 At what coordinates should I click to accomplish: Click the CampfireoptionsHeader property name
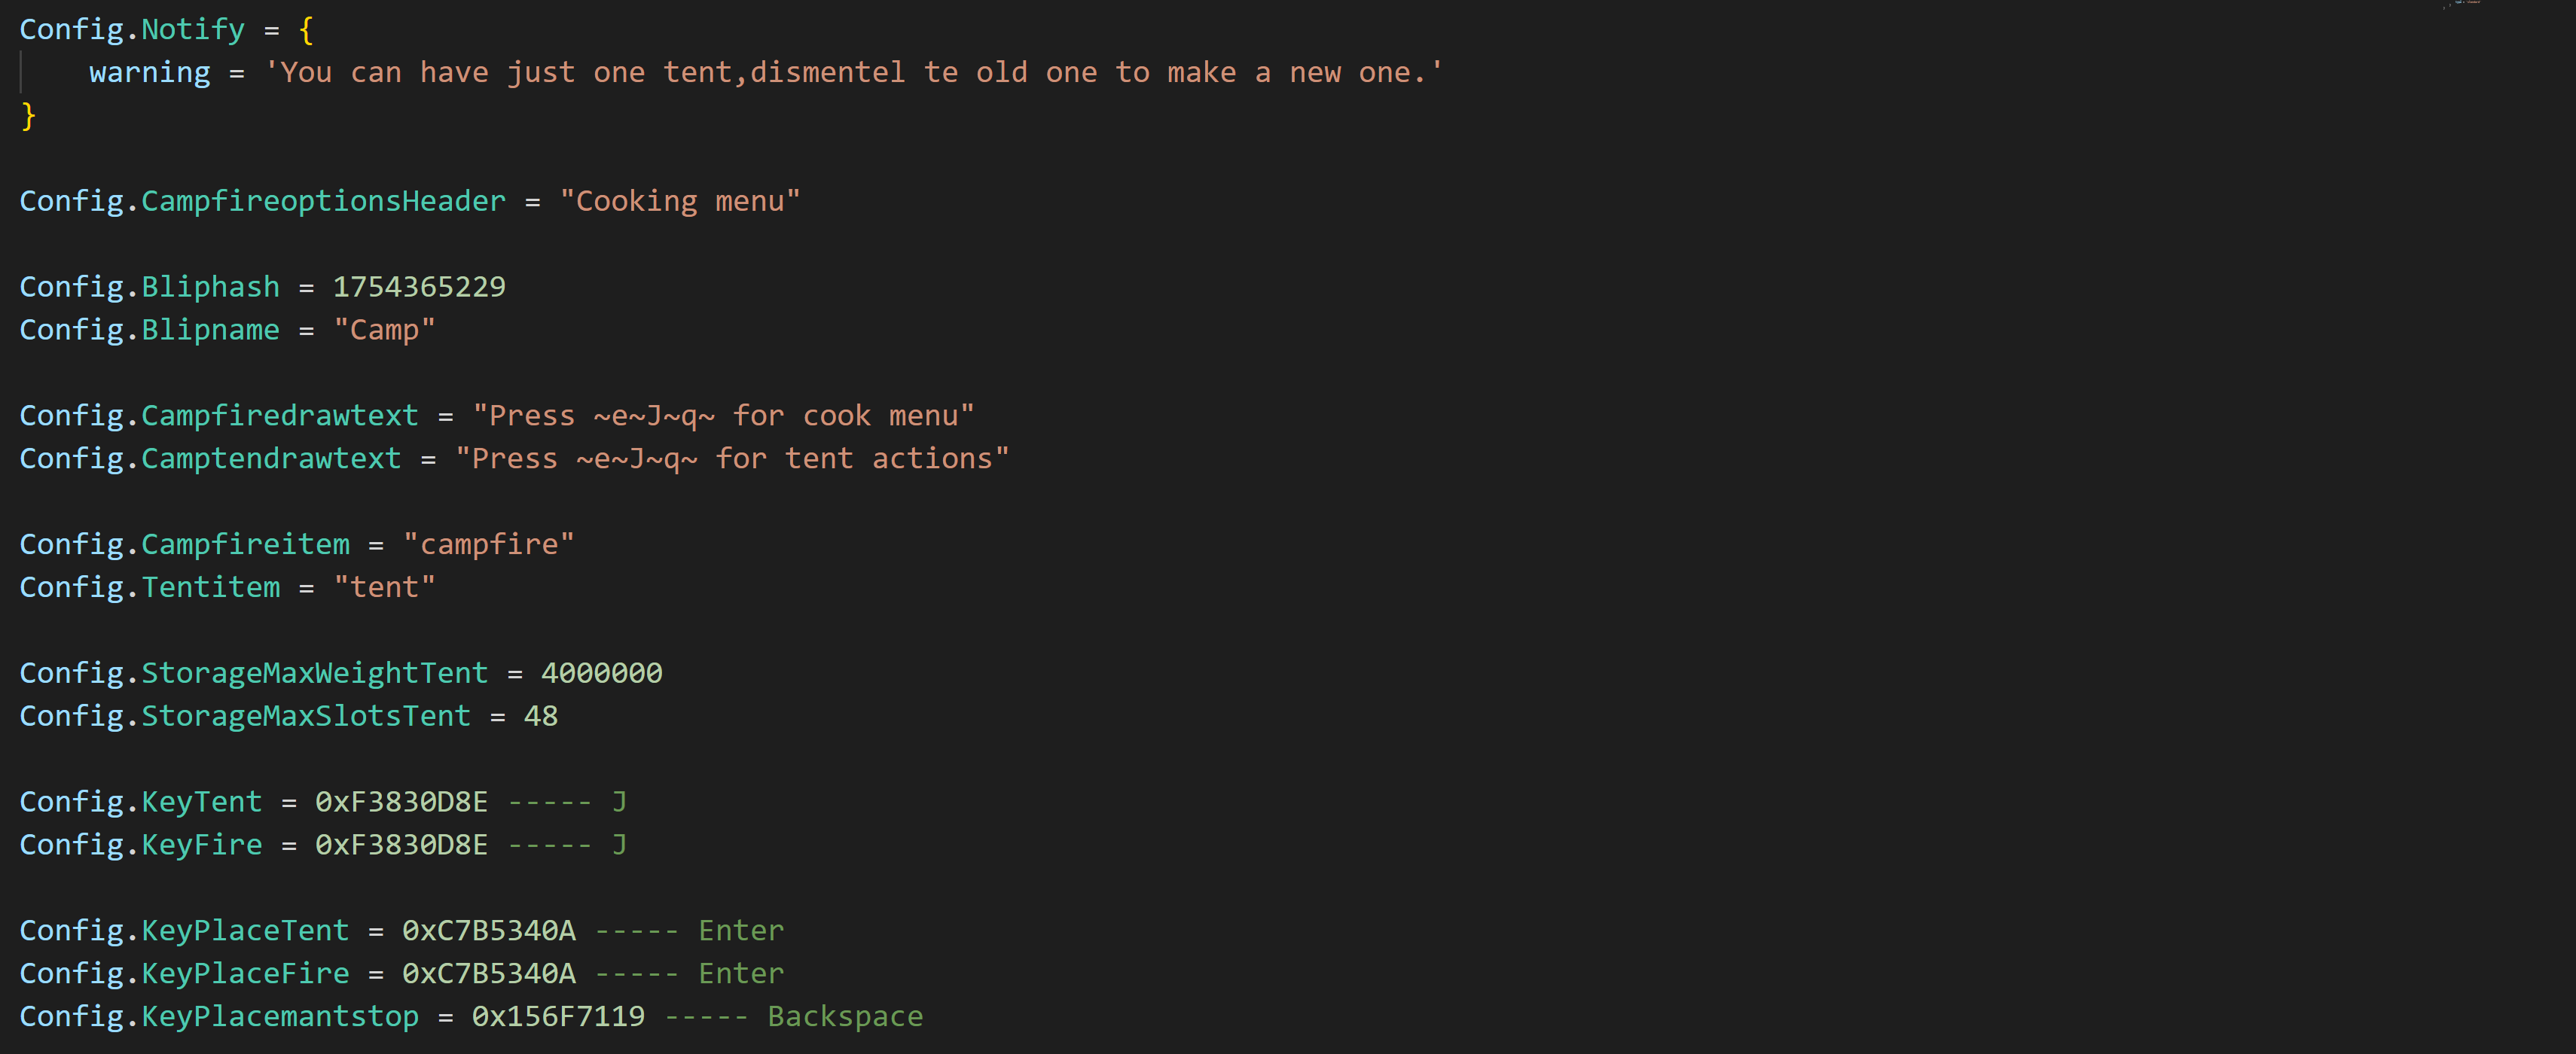click(323, 202)
